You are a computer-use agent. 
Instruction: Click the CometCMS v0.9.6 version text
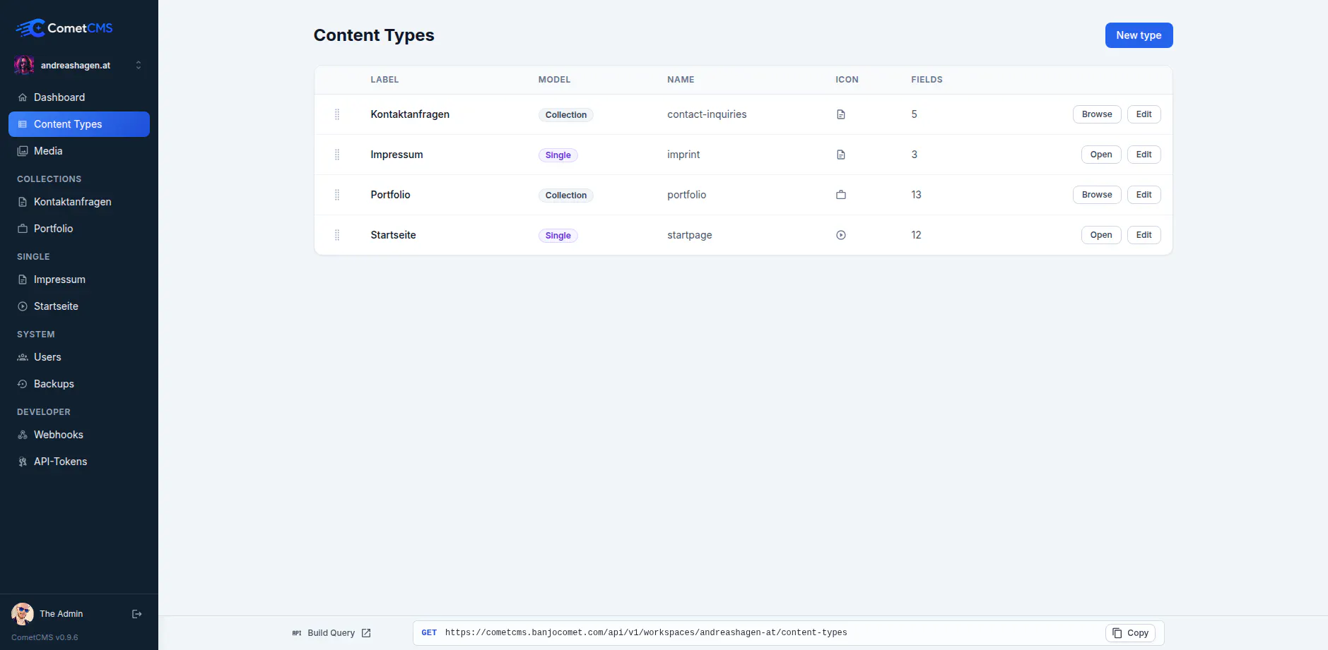45,637
